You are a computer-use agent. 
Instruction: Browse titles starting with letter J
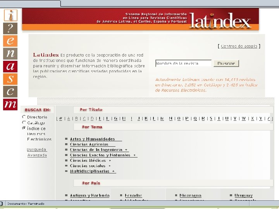tap(139, 118)
